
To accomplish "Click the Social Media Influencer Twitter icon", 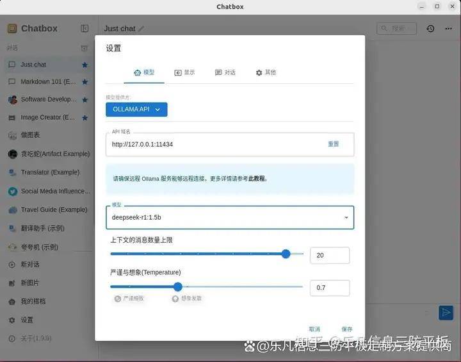I will pyautogui.click(x=12, y=192).
